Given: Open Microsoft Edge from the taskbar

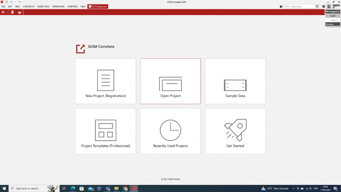Looking at the screenshot, I should (73, 189).
